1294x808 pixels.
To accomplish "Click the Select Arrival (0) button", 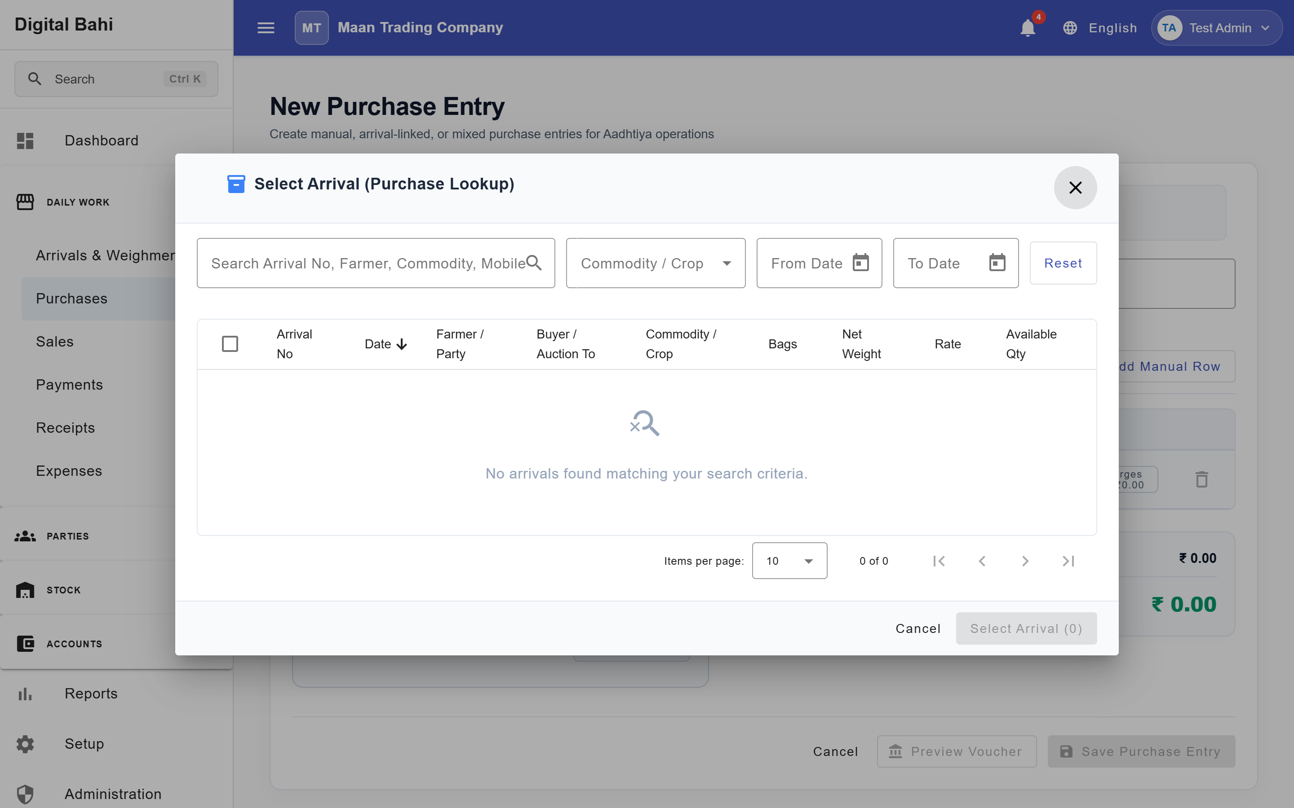I will pos(1026,628).
